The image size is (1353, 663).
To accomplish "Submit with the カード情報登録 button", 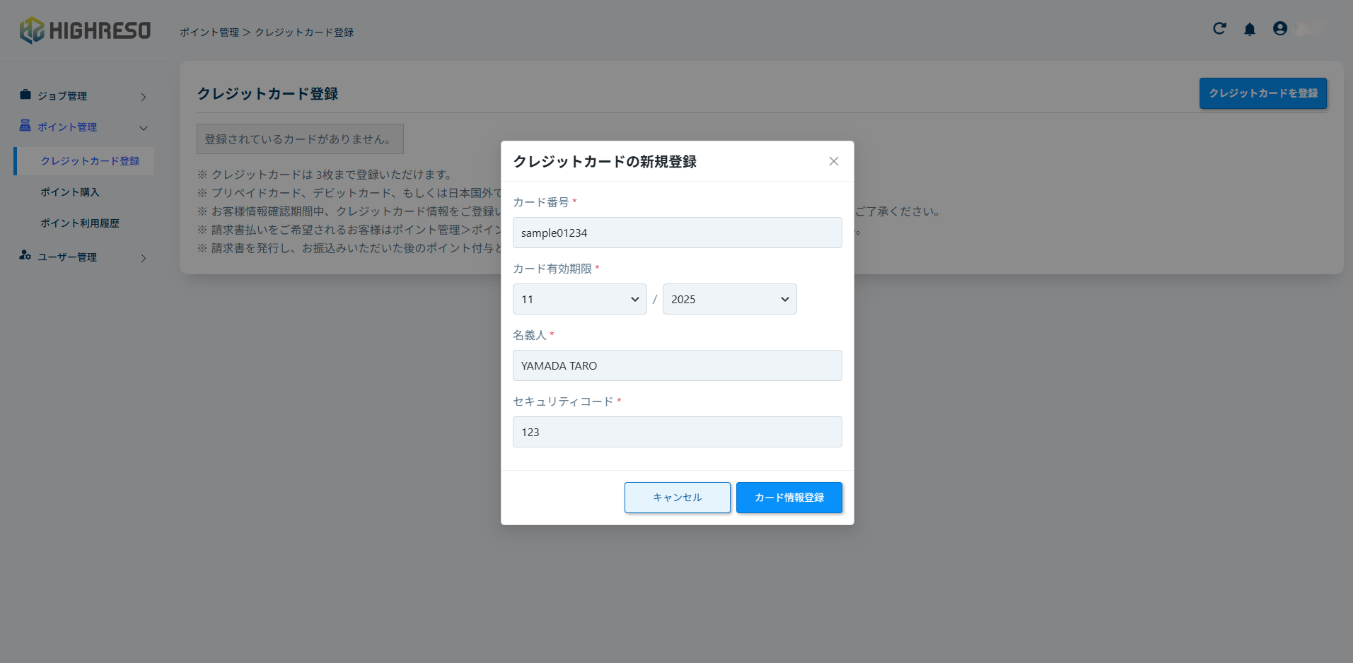I will (x=789, y=498).
